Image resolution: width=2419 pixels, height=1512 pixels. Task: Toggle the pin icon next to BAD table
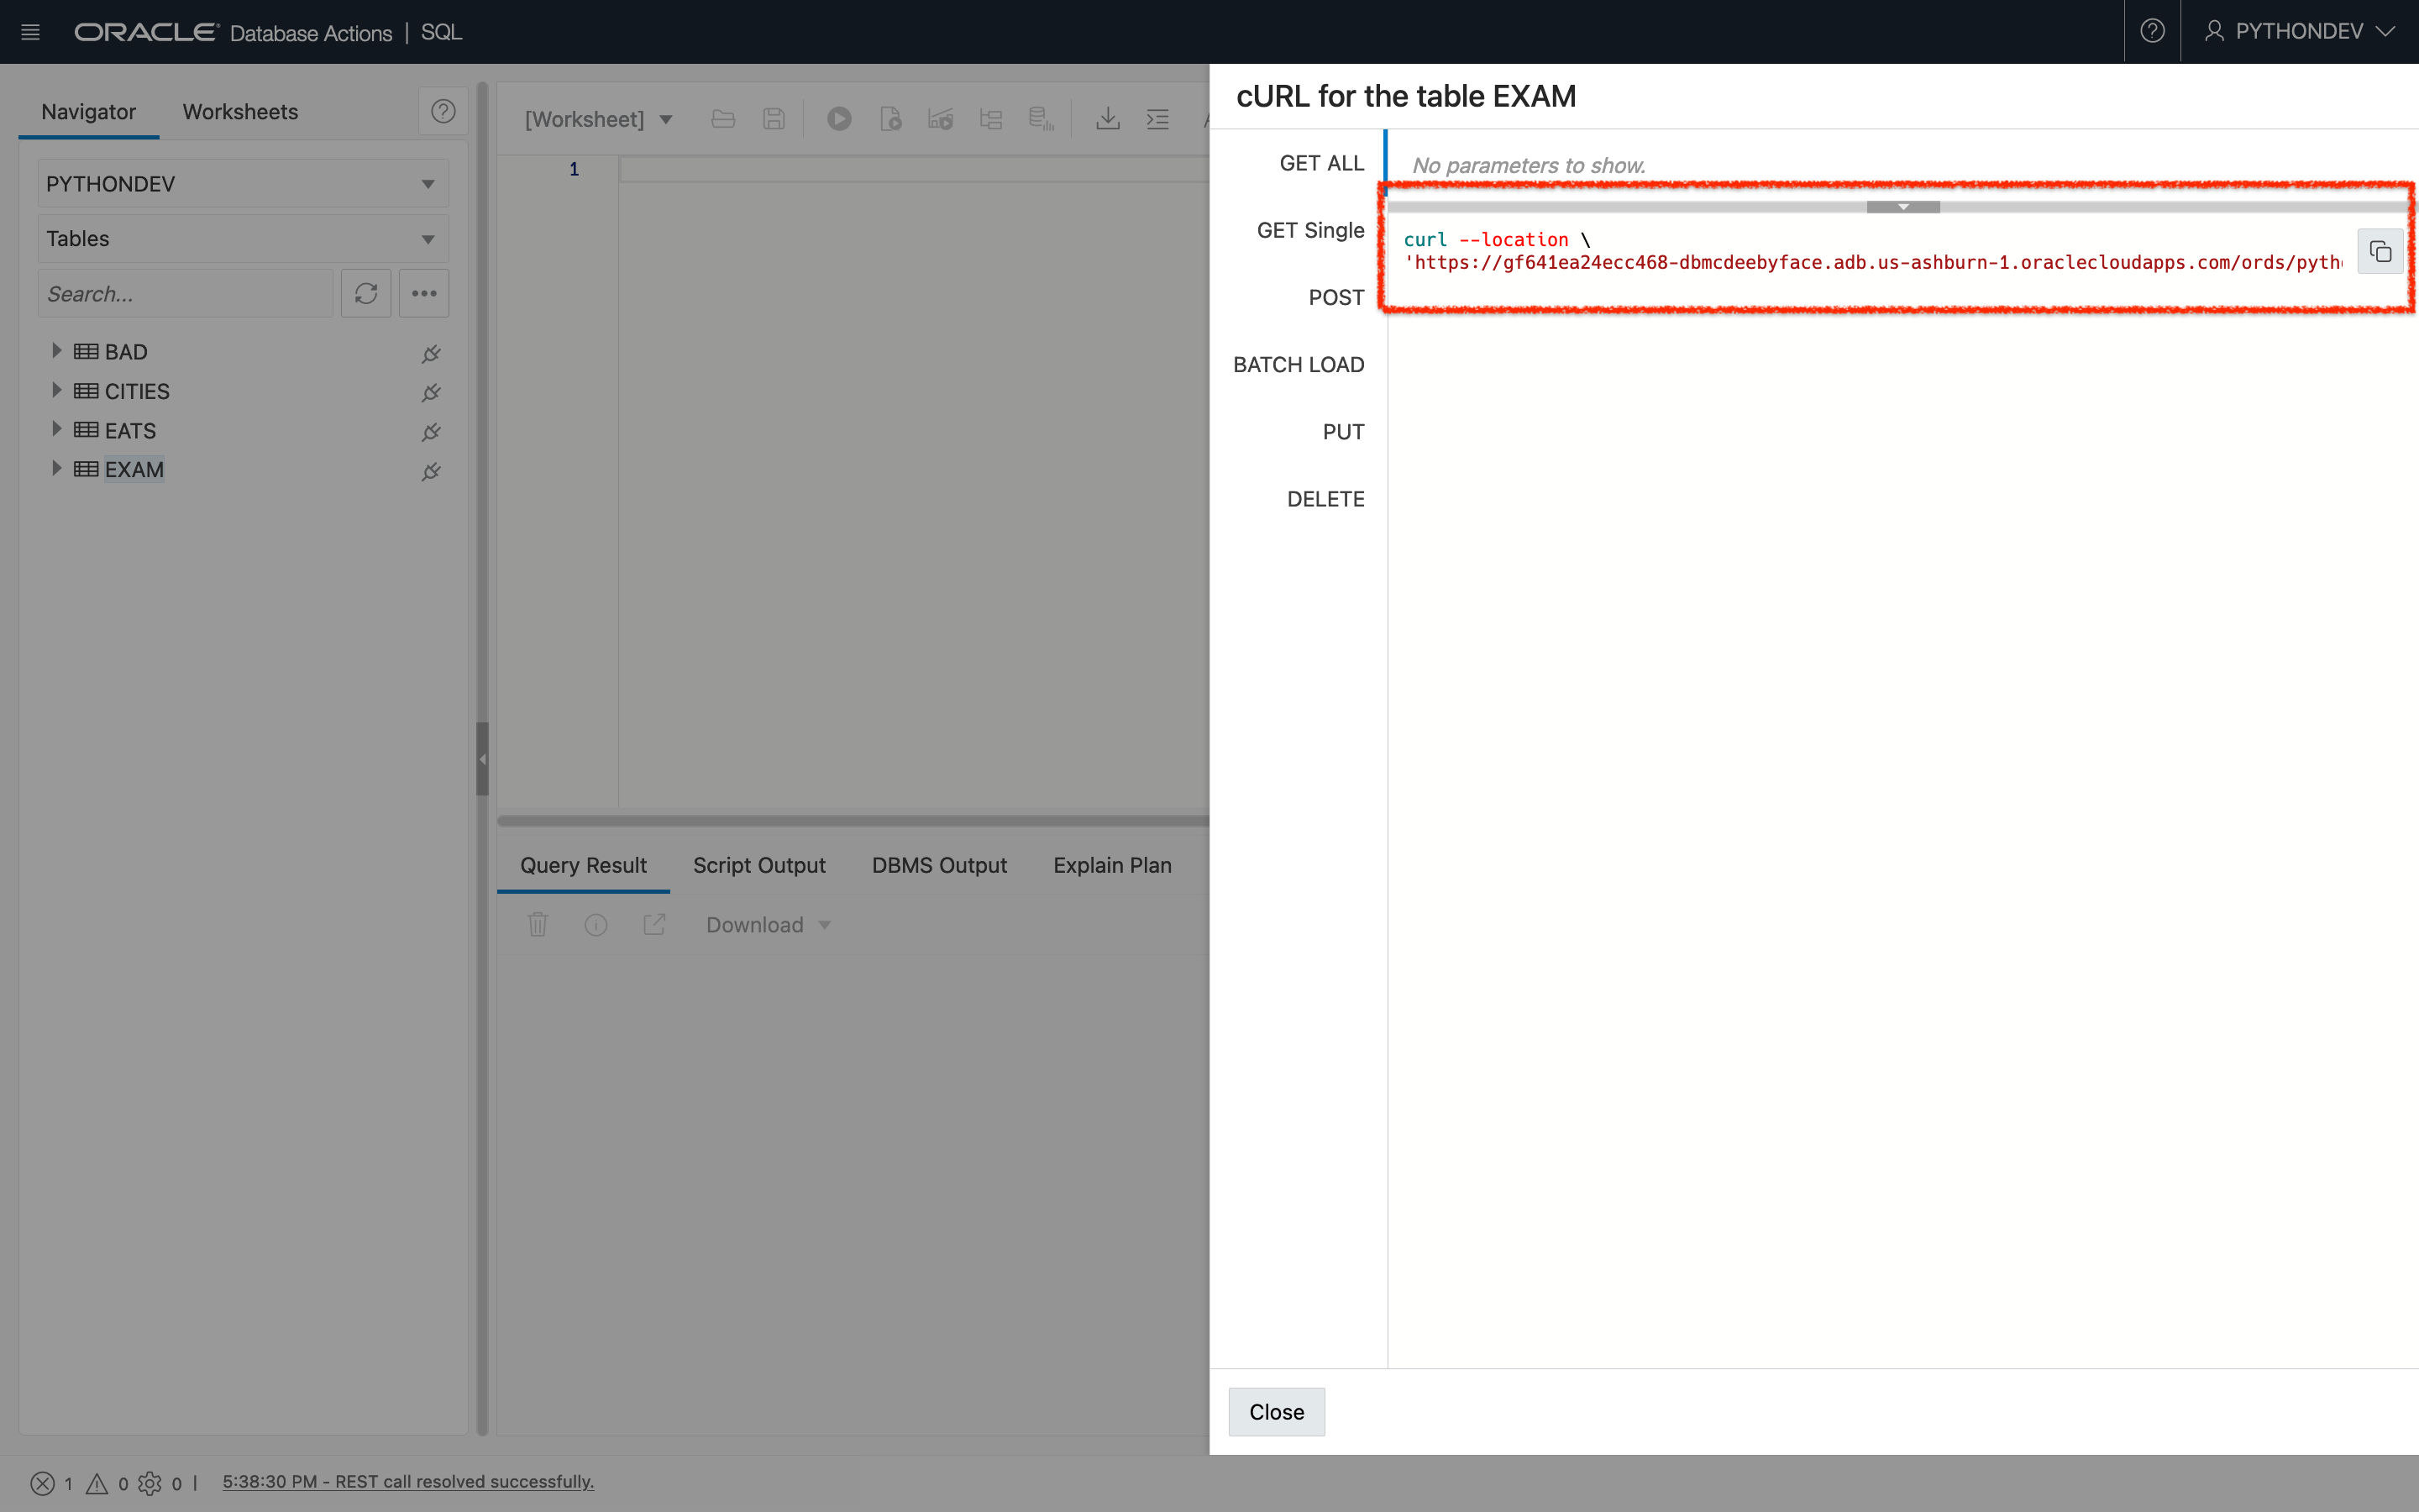pyautogui.click(x=430, y=353)
